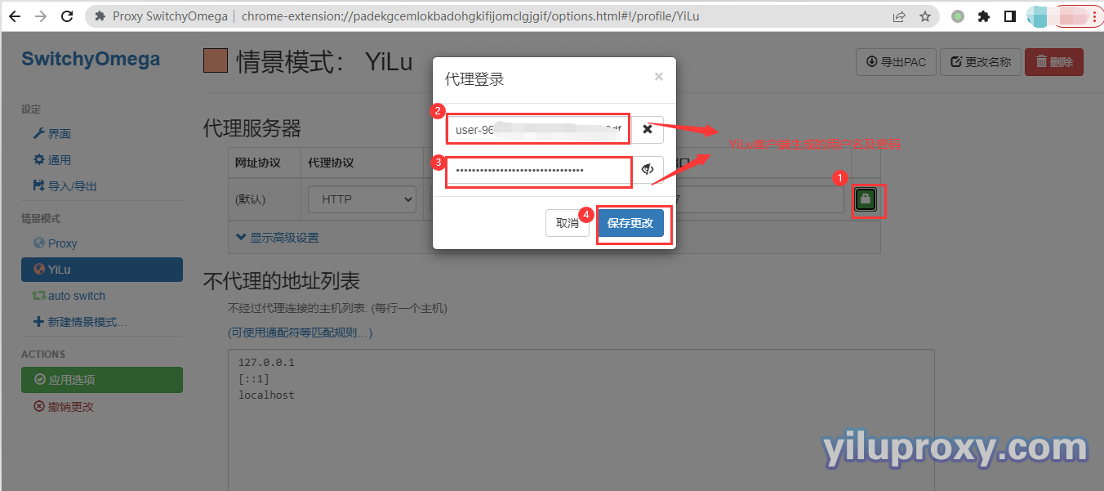This screenshot has height=491, width=1104.
Task: Click 取消 cancel button in dialog
Action: click(568, 223)
